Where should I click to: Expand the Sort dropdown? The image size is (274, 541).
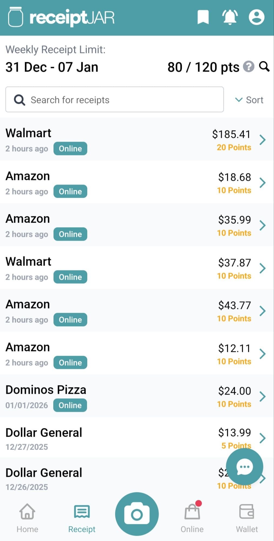249,100
